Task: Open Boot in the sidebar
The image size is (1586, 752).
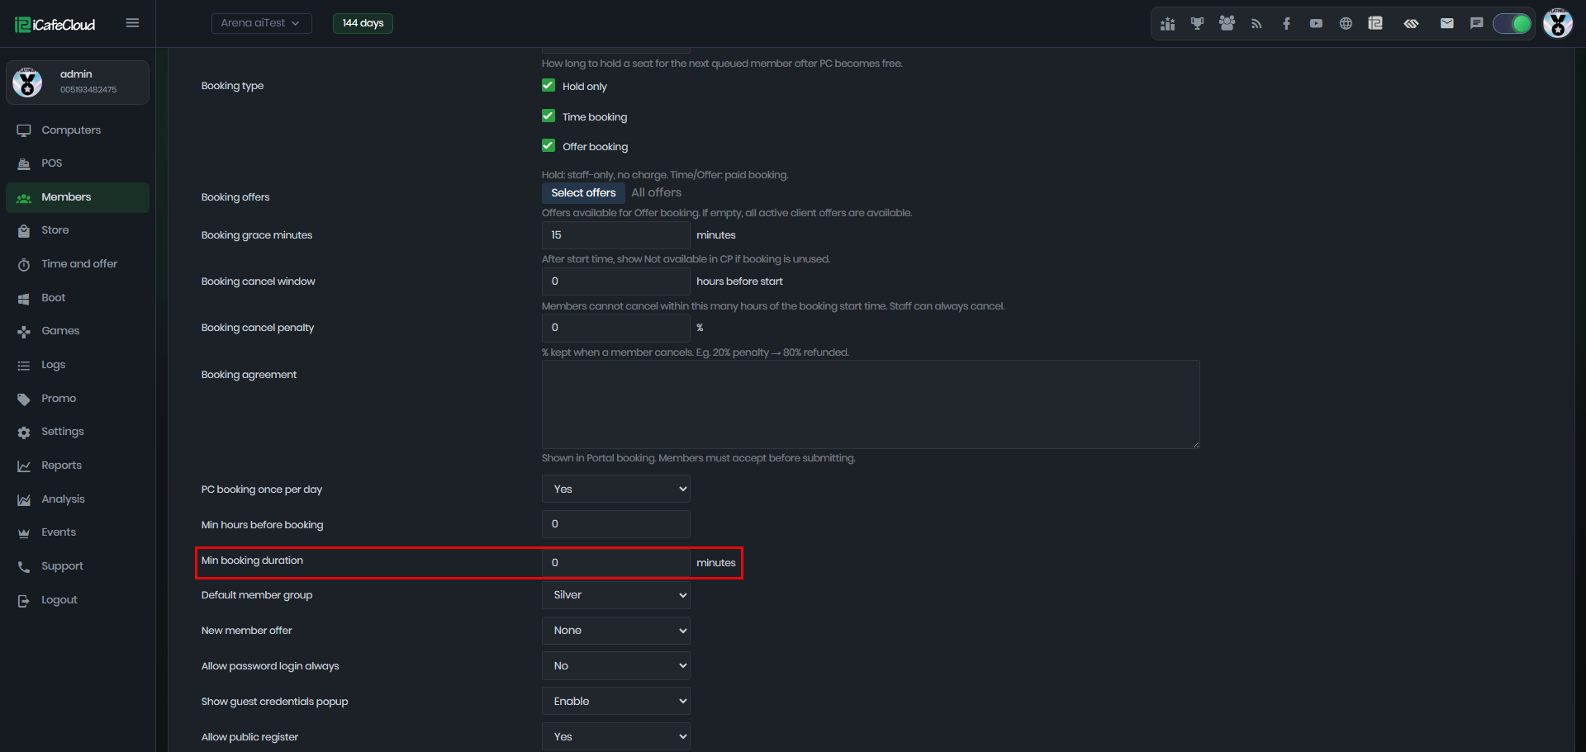Action: 78,298
